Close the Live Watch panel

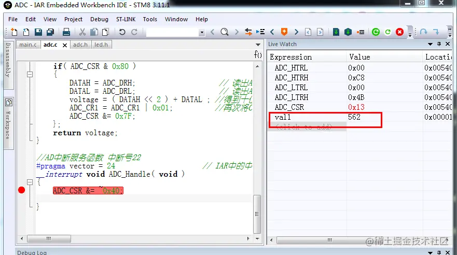tap(448, 44)
